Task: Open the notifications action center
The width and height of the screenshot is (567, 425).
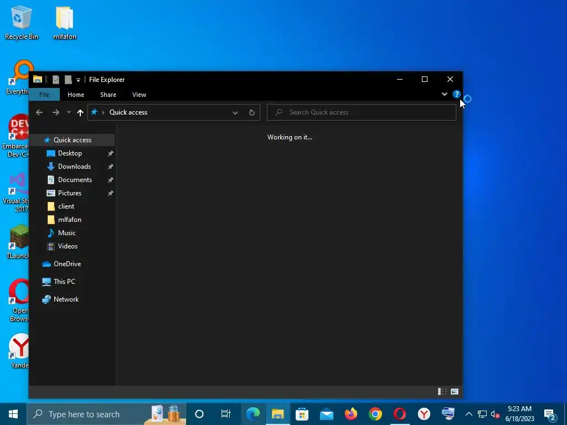Action: pos(550,414)
